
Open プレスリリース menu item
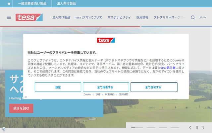click(x=170, y=17)
